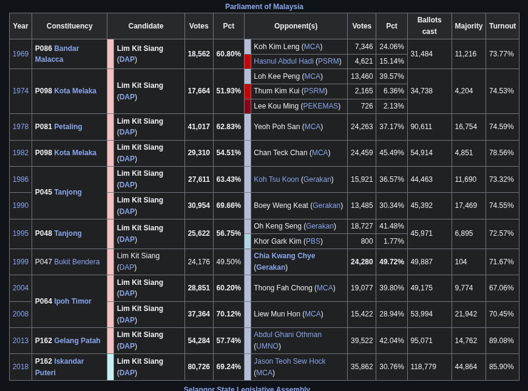Open the Jason Teoh Sew Hock link
The width and height of the screenshot is (528, 391).
[289, 361]
